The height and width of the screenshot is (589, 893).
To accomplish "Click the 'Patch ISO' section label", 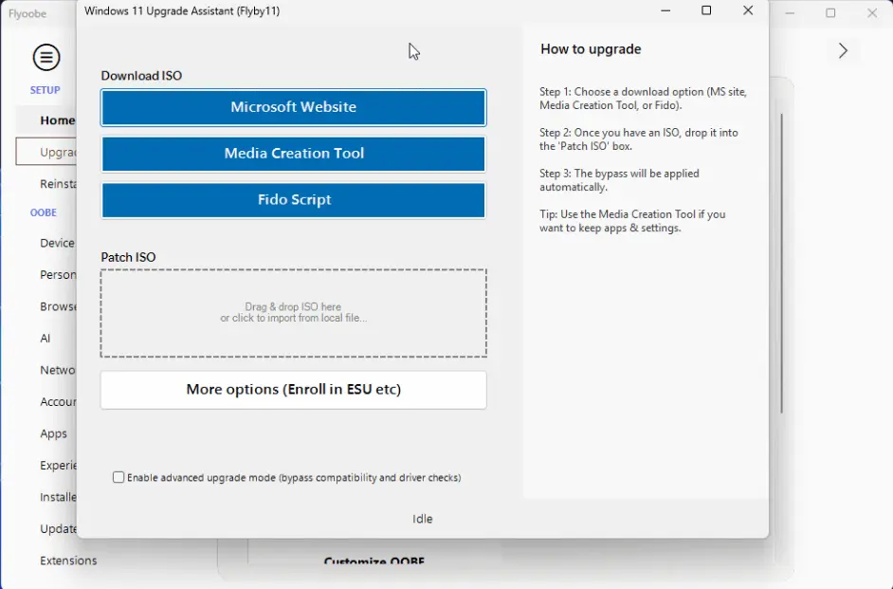I will coord(128,257).
